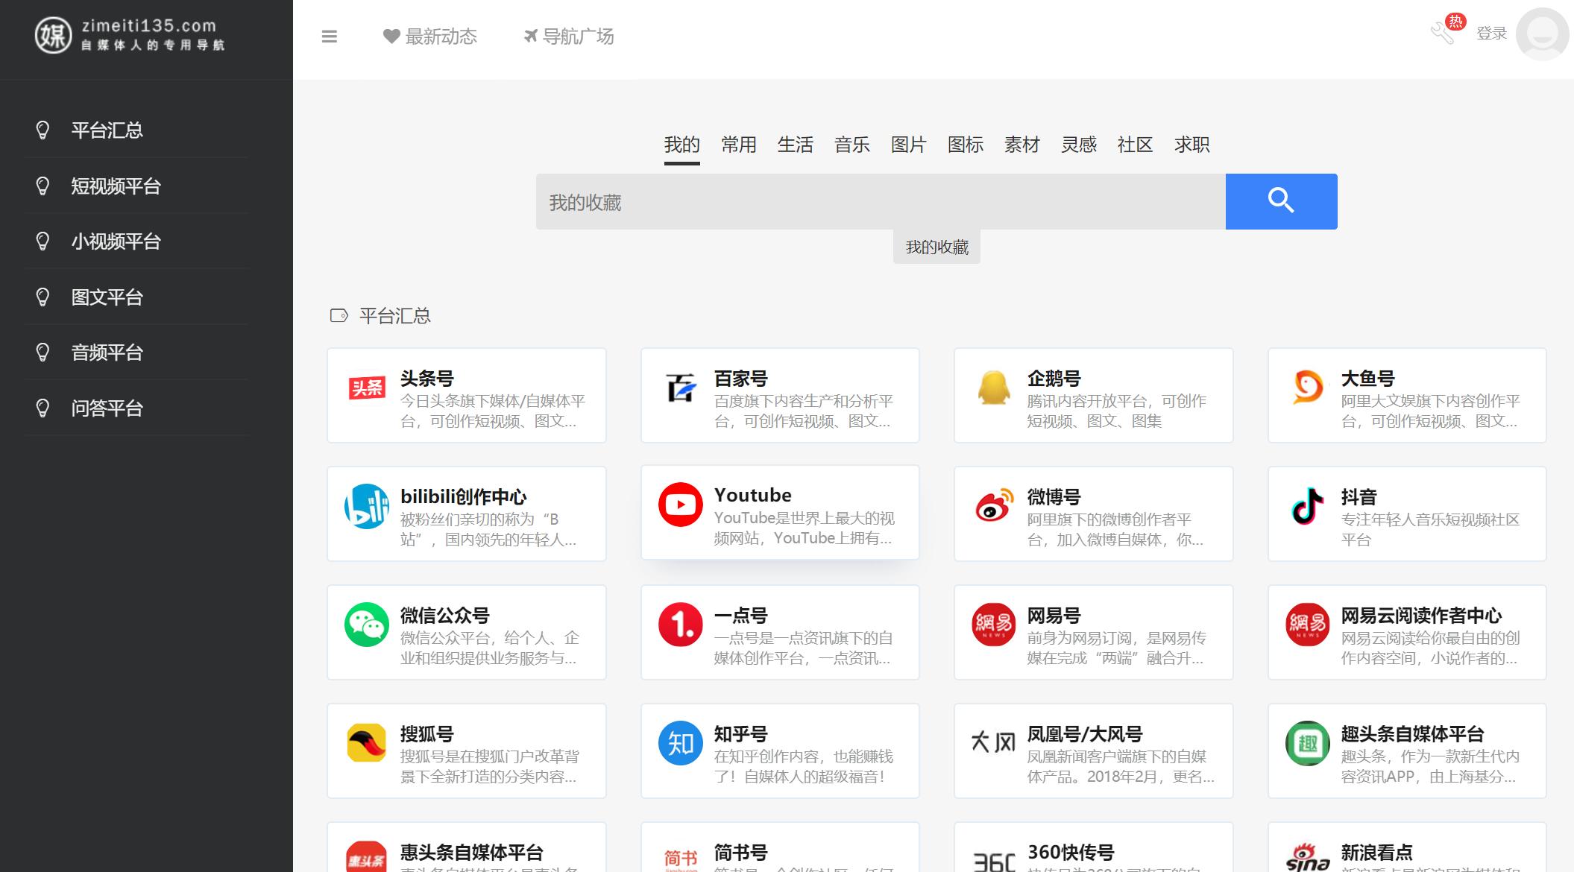This screenshot has height=872, width=1574.
Task: Select the 素材 search tab
Action: 1021,145
